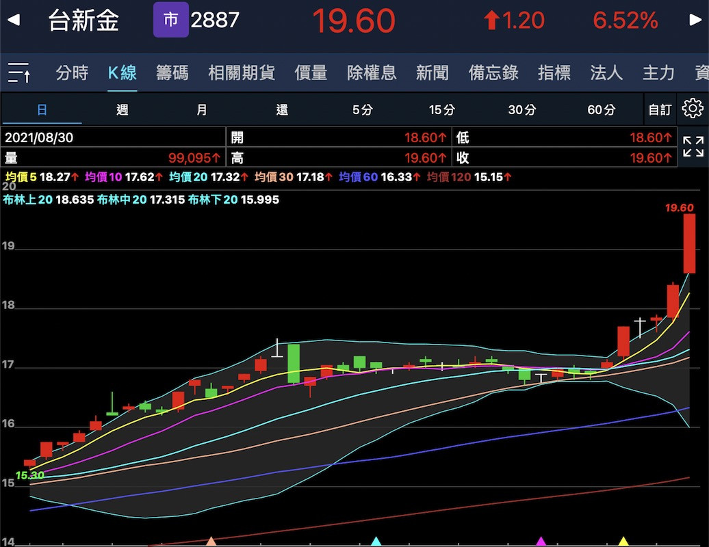709x547 pixels.
Task: Tap the 布林中20 17.315 label
Action: click(x=141, y=200)
